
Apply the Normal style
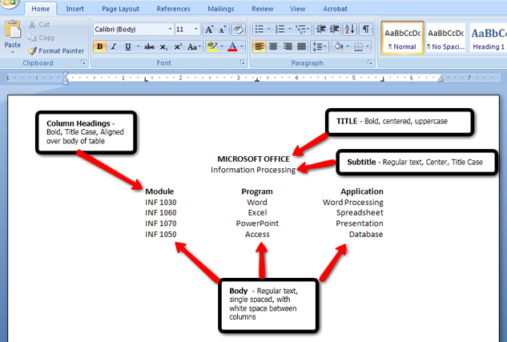click(x=400, y=38)
